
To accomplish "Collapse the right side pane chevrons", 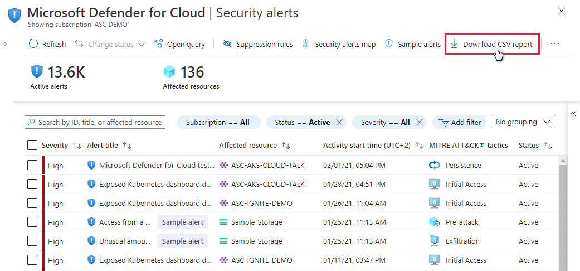I will click(x=573, y=114).
